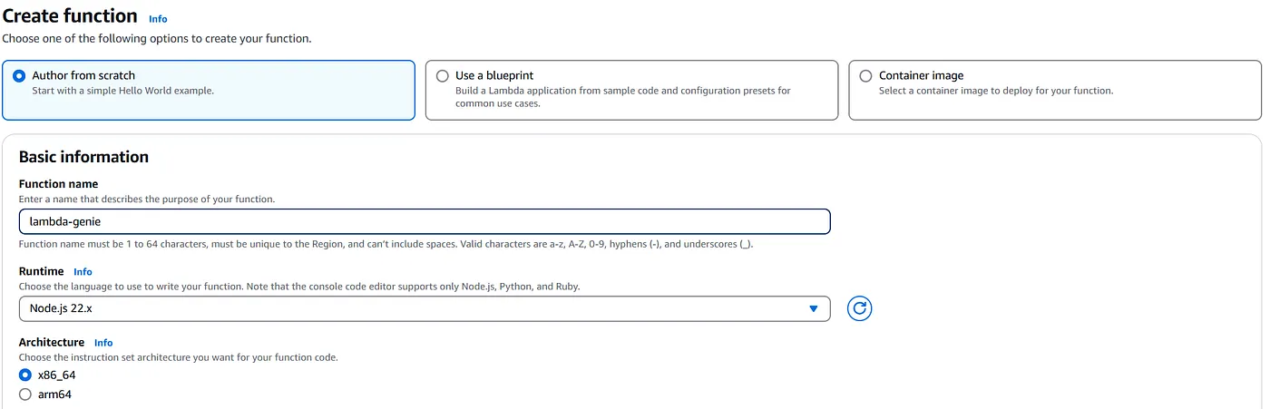This screenshot has height=409, width=1270.
Task: Click the Function name field label
Action: click(x=58, y=184)
